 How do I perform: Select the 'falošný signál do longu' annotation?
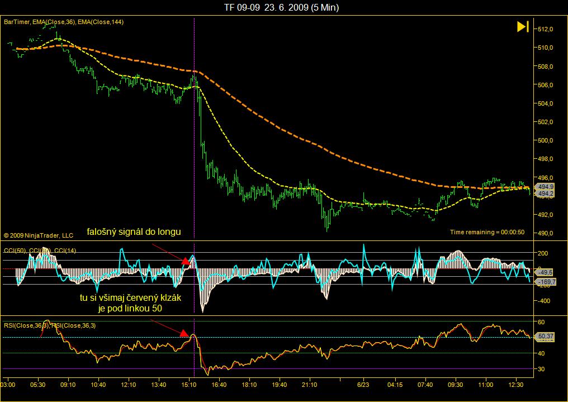[134, 232]
